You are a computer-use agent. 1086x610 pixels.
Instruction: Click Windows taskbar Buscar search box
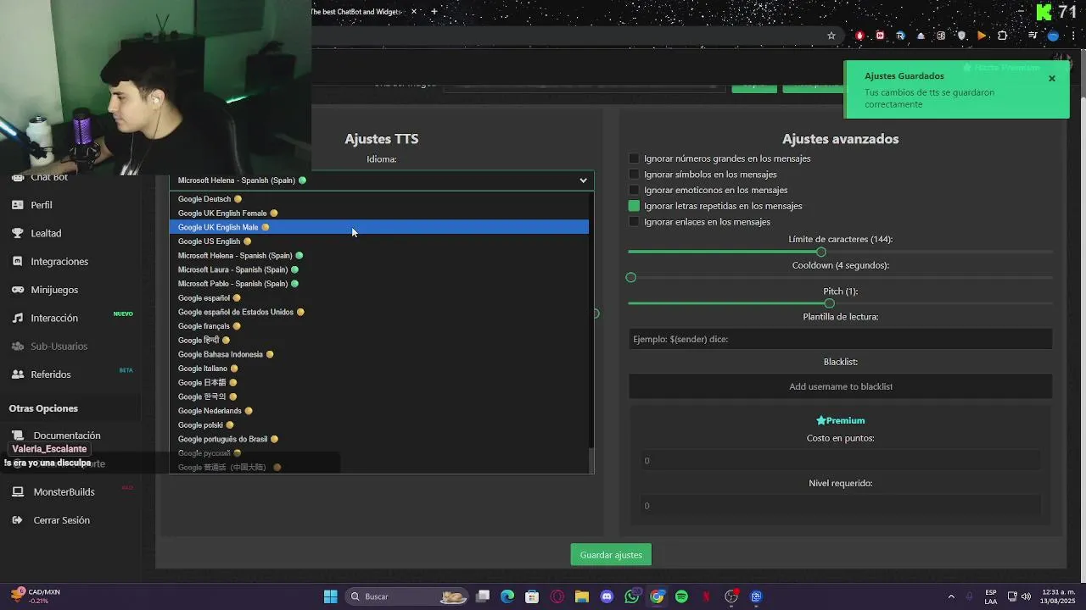[x=407, y=596]
